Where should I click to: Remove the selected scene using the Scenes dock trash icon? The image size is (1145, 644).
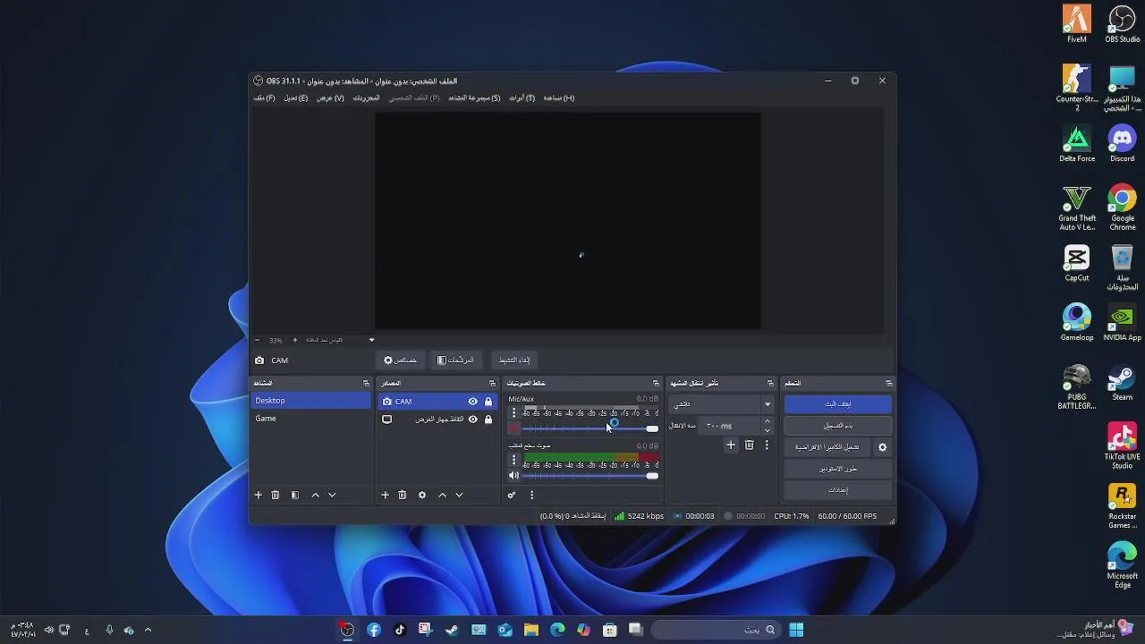(276, 495)
